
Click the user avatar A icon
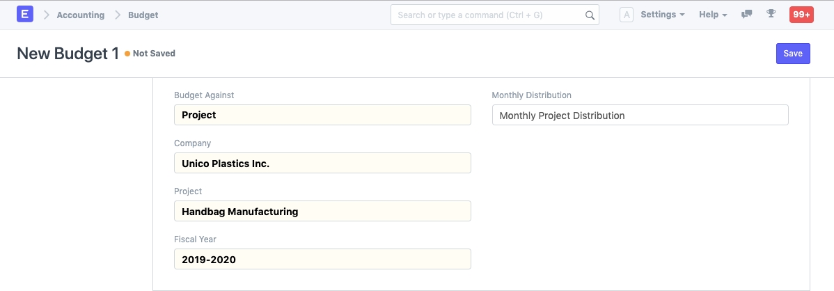[x=626, y=15]
